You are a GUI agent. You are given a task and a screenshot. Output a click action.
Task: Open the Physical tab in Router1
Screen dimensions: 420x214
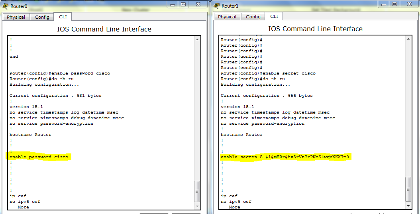(227, 17)
